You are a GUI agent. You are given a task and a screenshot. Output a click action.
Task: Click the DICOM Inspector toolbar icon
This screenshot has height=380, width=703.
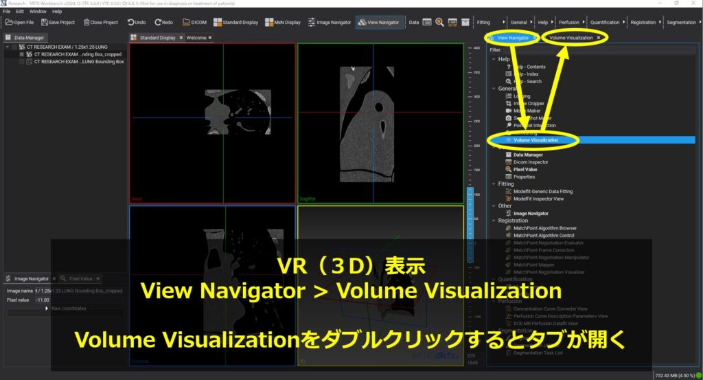pyautogui.click(x=452, y=23)
